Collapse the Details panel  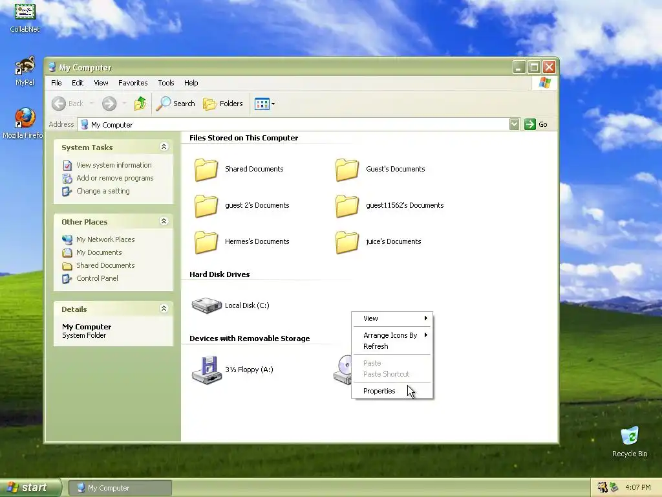[164, 309]
